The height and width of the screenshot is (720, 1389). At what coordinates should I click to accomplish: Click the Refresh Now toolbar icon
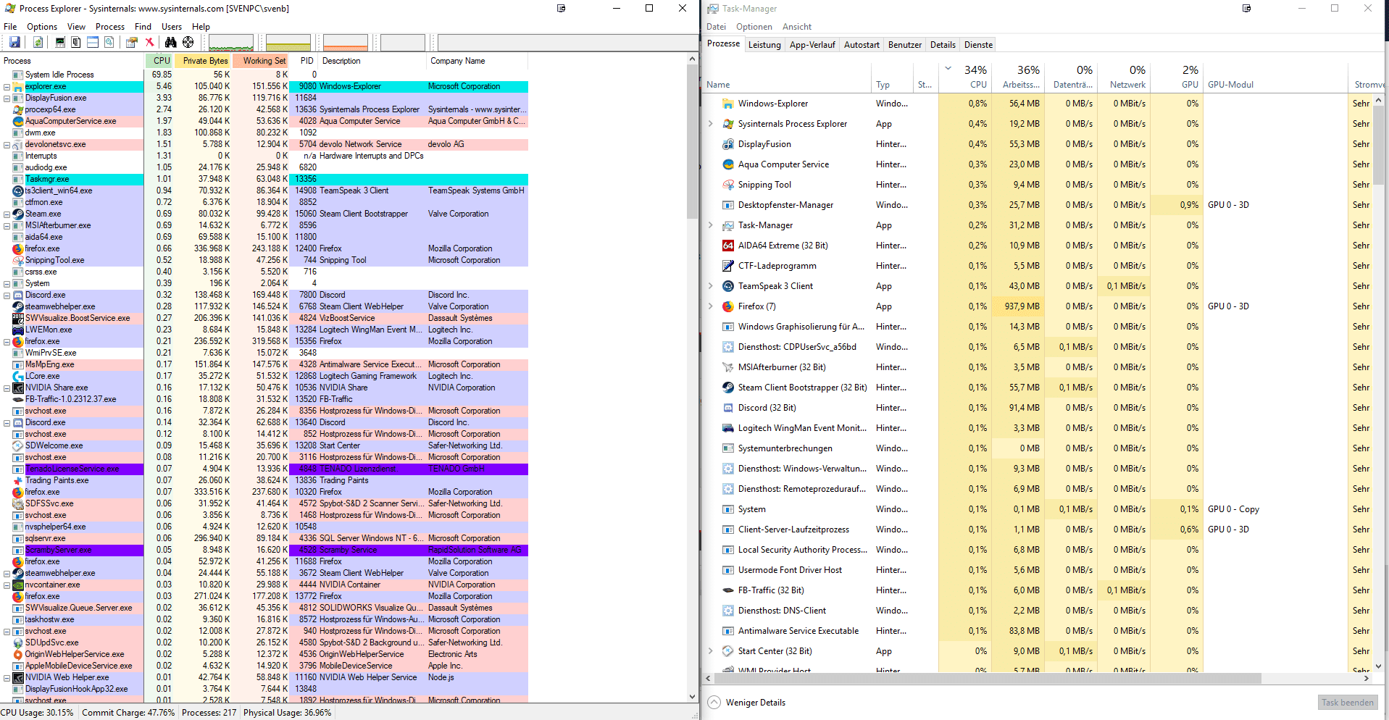coord(38,42)
